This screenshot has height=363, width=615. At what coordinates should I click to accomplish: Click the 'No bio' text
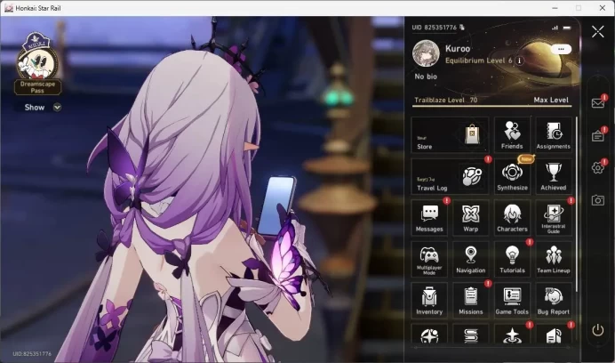coord(426,77)
